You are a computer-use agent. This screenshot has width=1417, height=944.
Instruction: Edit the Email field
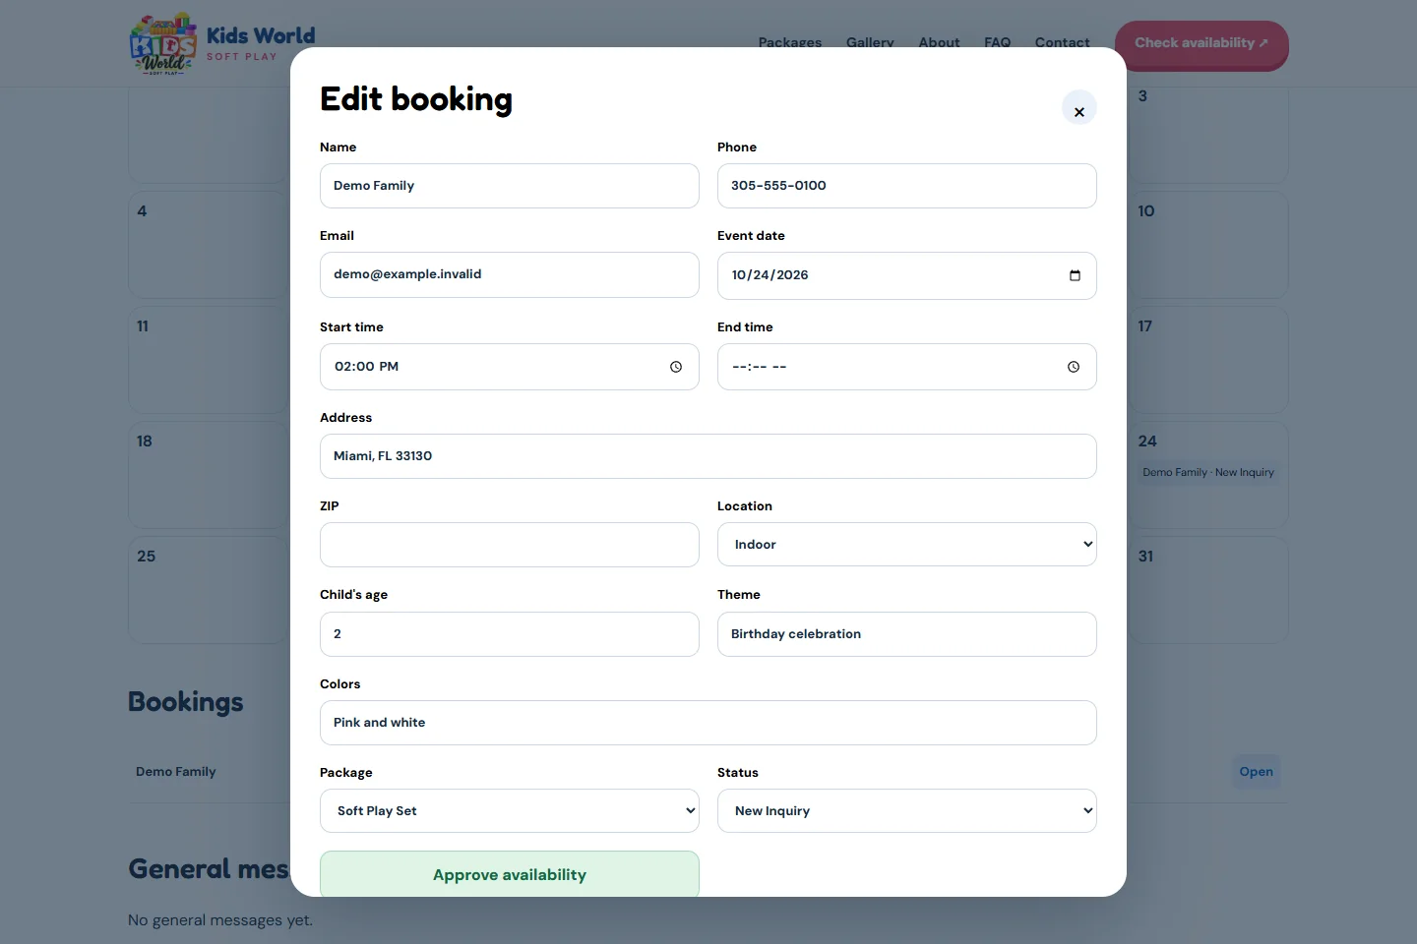coord(510,274)
